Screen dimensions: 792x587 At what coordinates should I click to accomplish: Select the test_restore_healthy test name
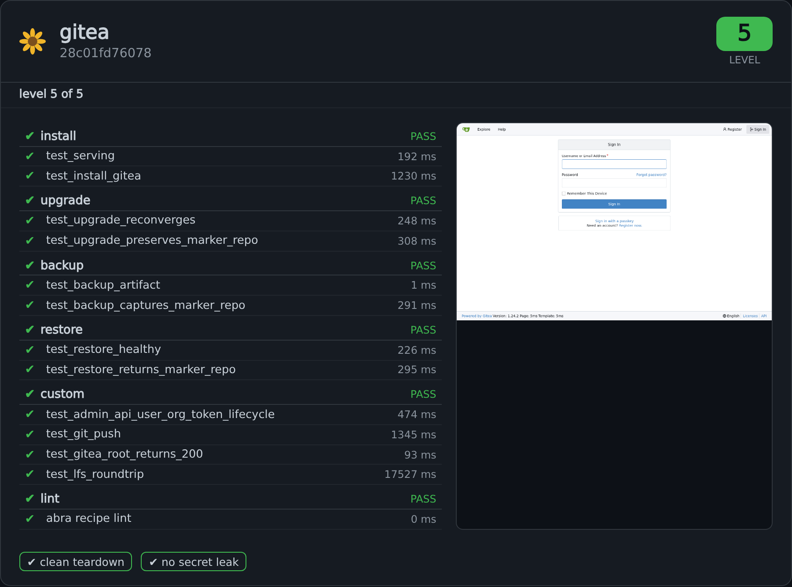(103, 349)
